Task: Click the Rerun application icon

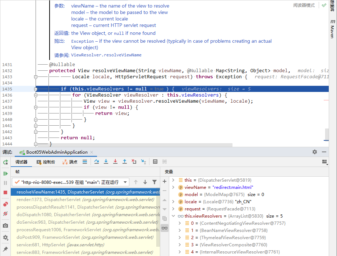Action: click(x=6, y=162)
